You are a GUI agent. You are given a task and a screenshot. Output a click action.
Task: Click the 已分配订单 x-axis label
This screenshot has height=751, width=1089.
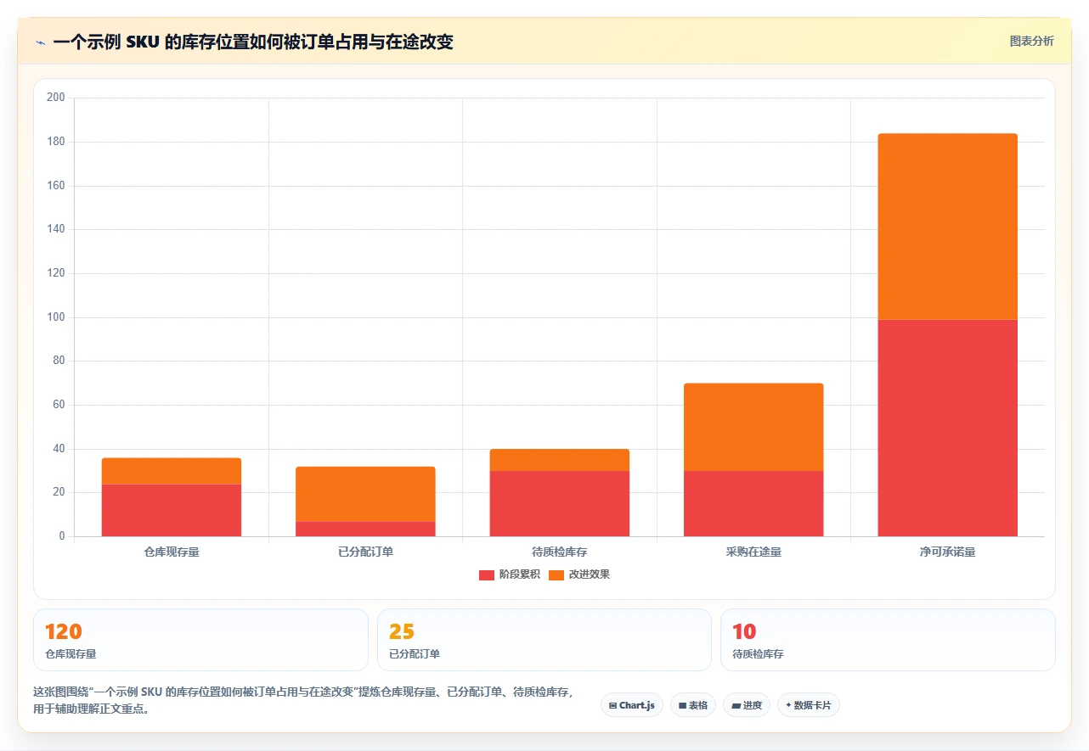pos(365,552)
